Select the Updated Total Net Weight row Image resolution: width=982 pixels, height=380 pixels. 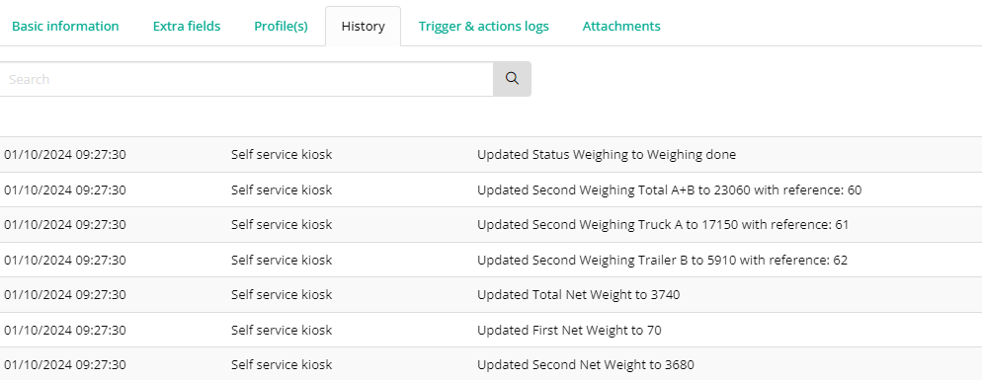[491, 295]
